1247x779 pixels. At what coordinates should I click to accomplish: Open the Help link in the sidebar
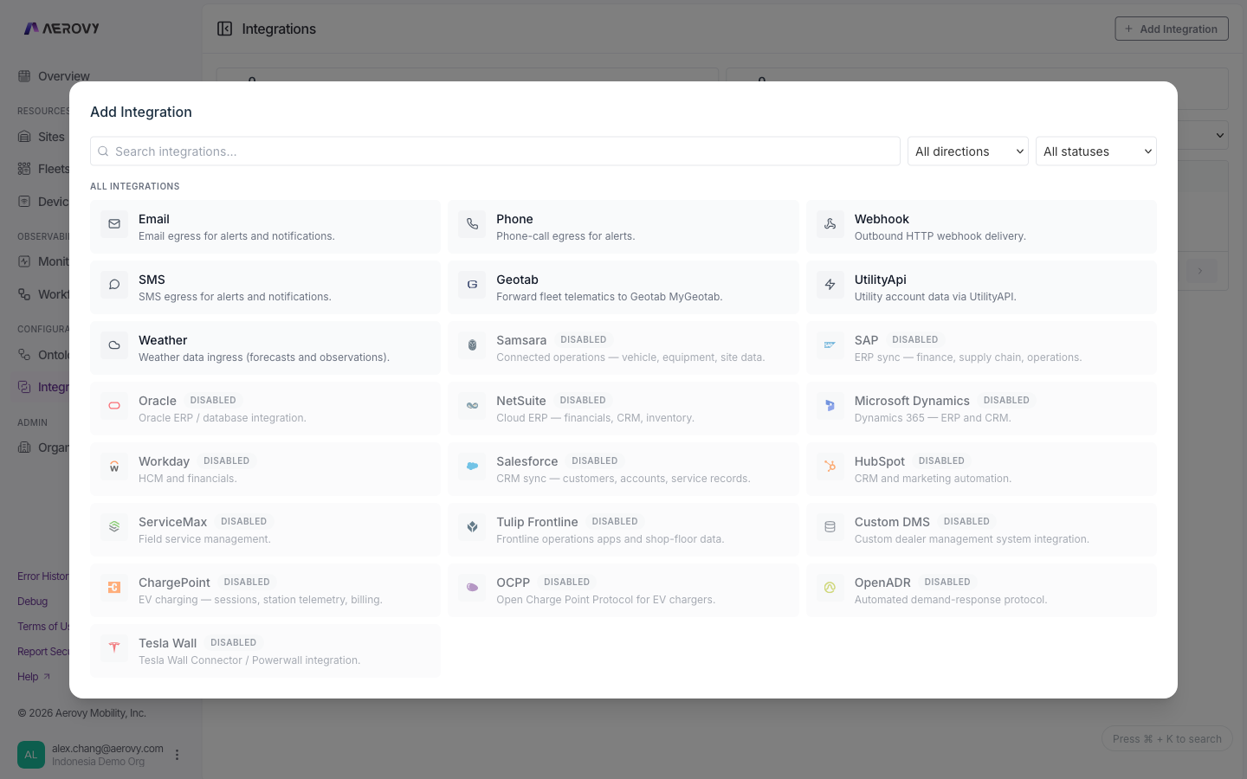34,677
